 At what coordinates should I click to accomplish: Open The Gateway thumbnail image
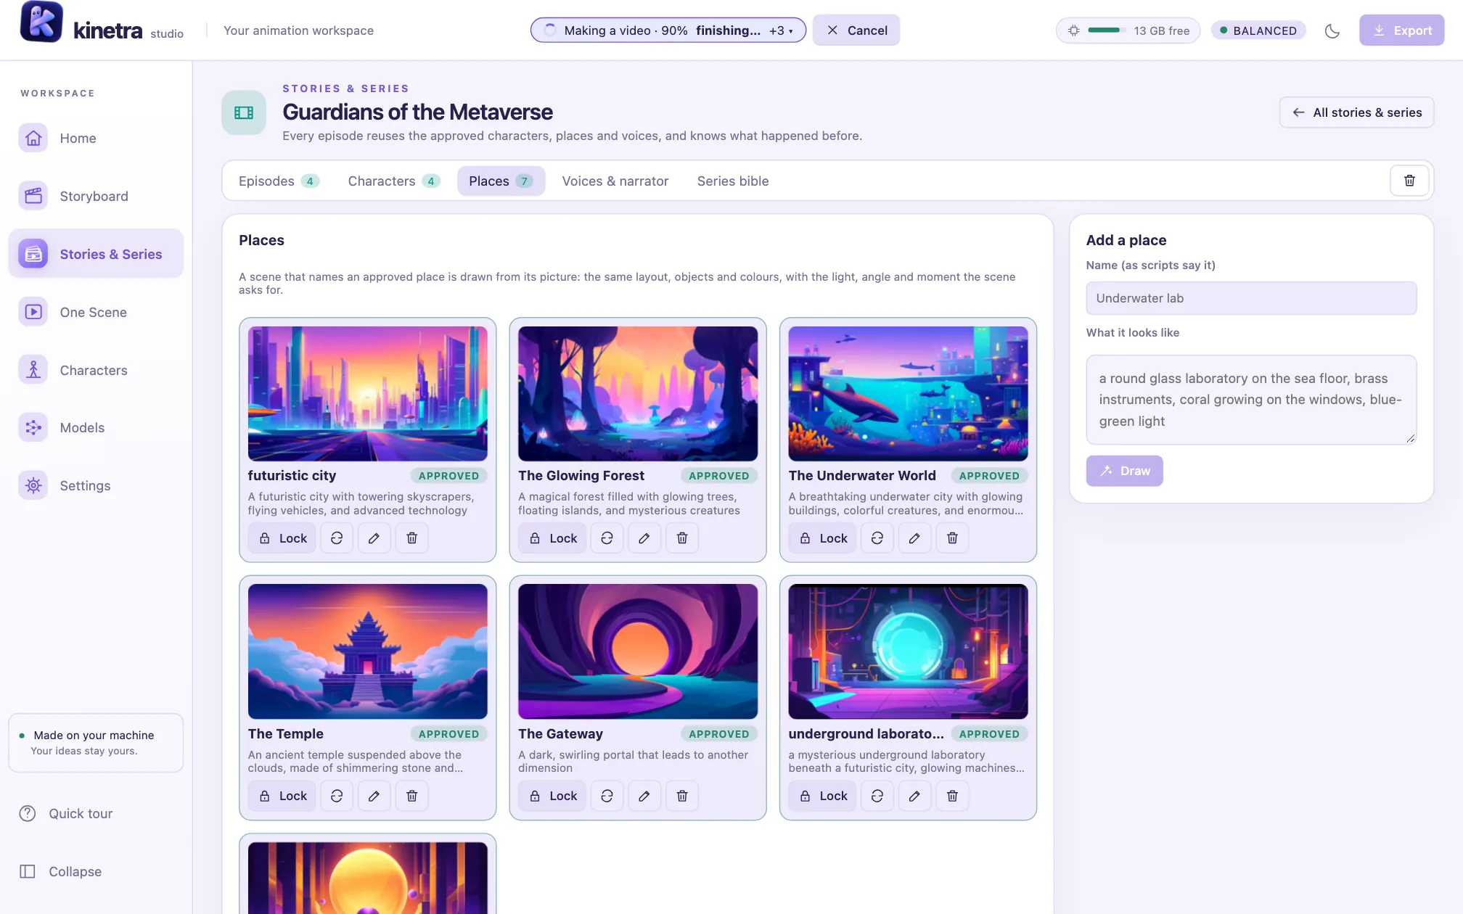[x=638, y=651]
